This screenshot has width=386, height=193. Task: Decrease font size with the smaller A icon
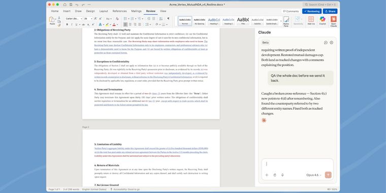(x=100, y=19)
